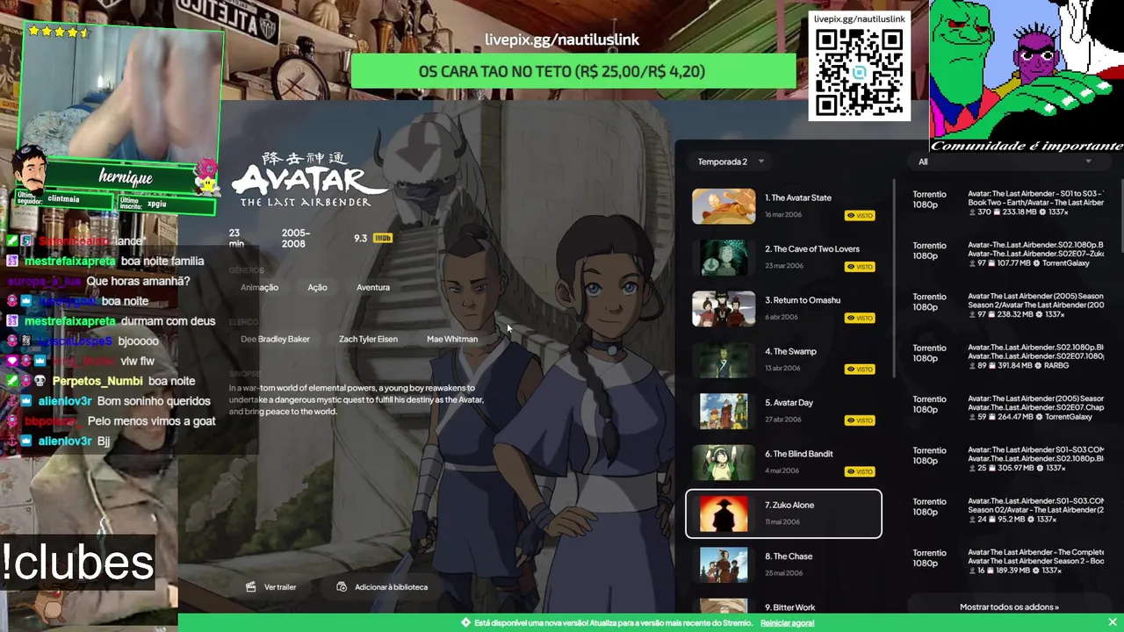Open the Ação genre tag
Screen dimensions: 1124x632
[x=317, y=287]
